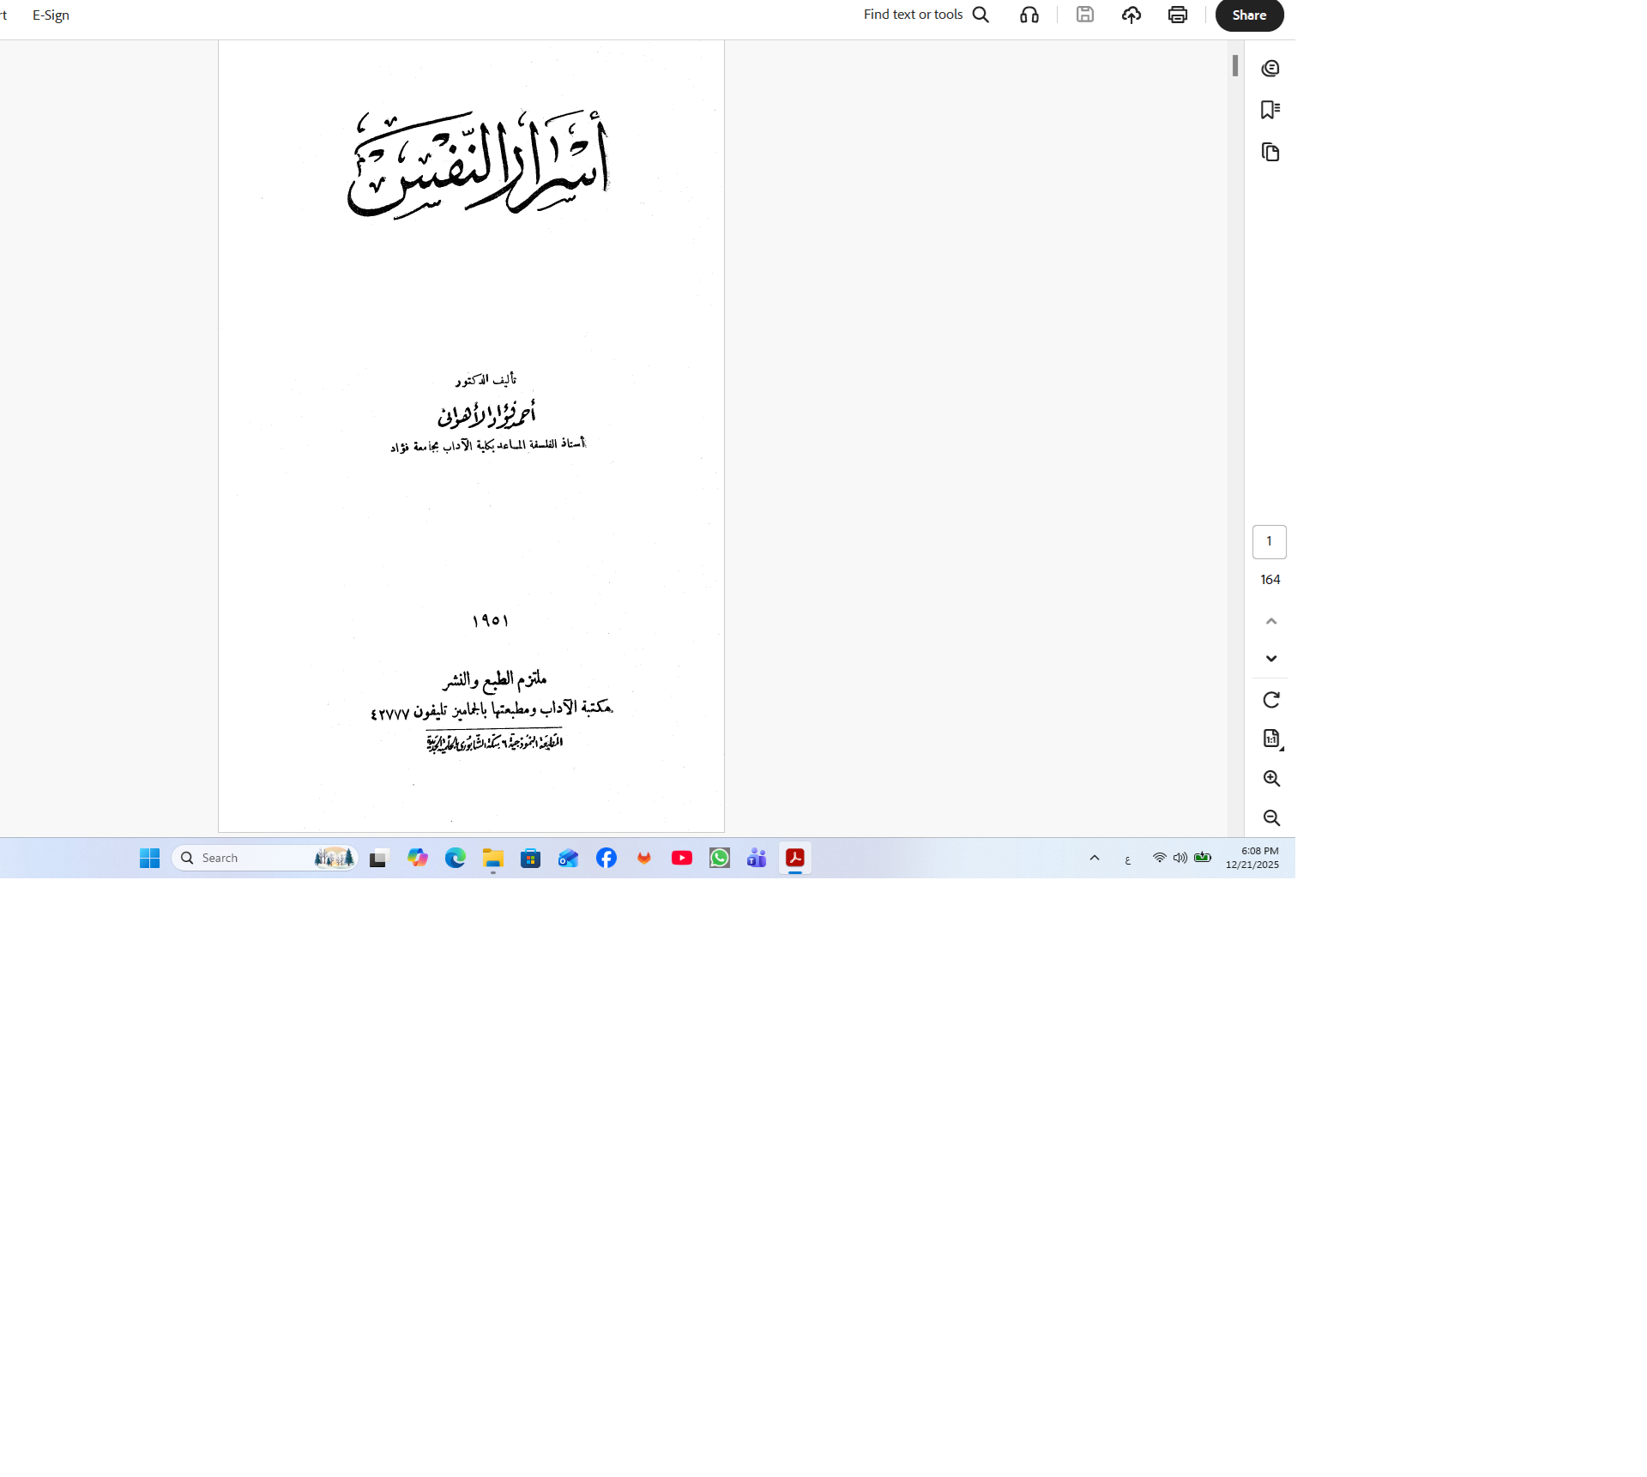Zoom in on the document
The width and height of the screenshot is (1647, 1477).
pyautogui.click(x=1271, y=779)
